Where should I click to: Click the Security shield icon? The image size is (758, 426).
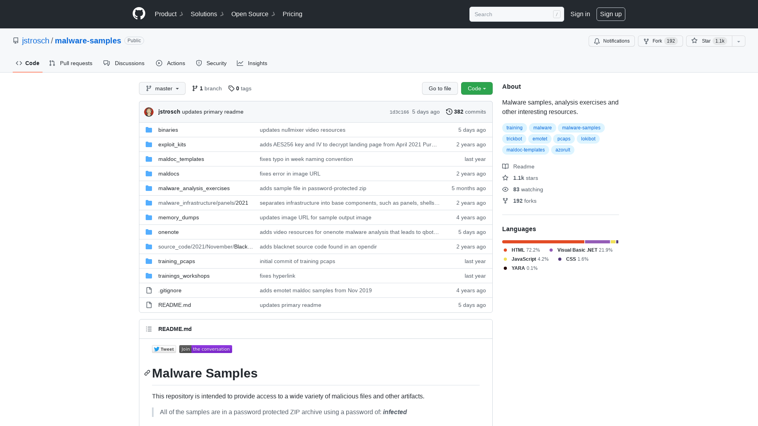pyautogui.click(x=199, y=63)
